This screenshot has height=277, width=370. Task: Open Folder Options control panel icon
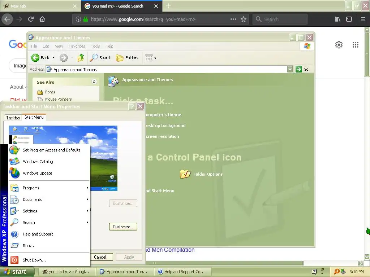pos(201,174)
